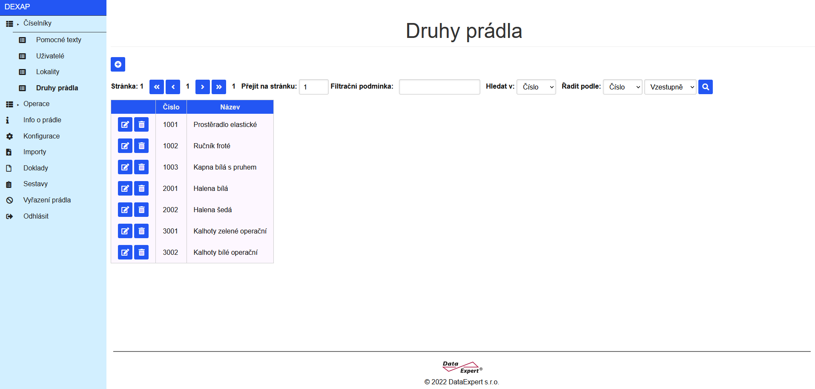Open the Vzestupně sort order dropdown

tap(670, 87)
